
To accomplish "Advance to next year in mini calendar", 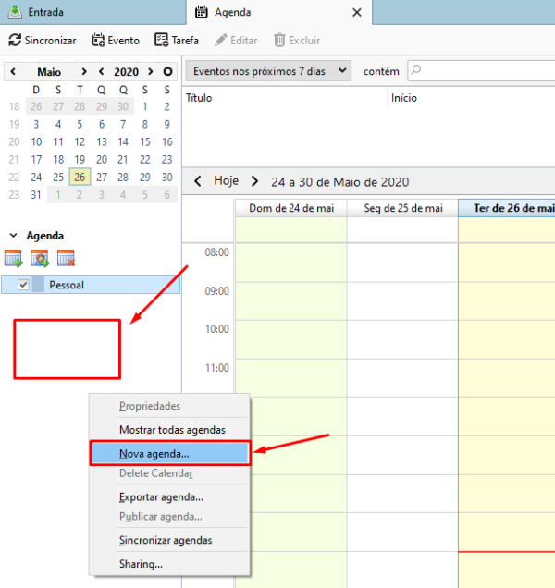I will (x=148, y=71).
